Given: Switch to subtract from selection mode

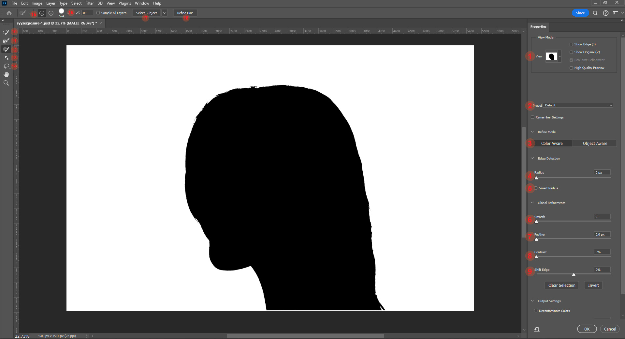Looking at the screenshot, I should (x=51, y=13).
